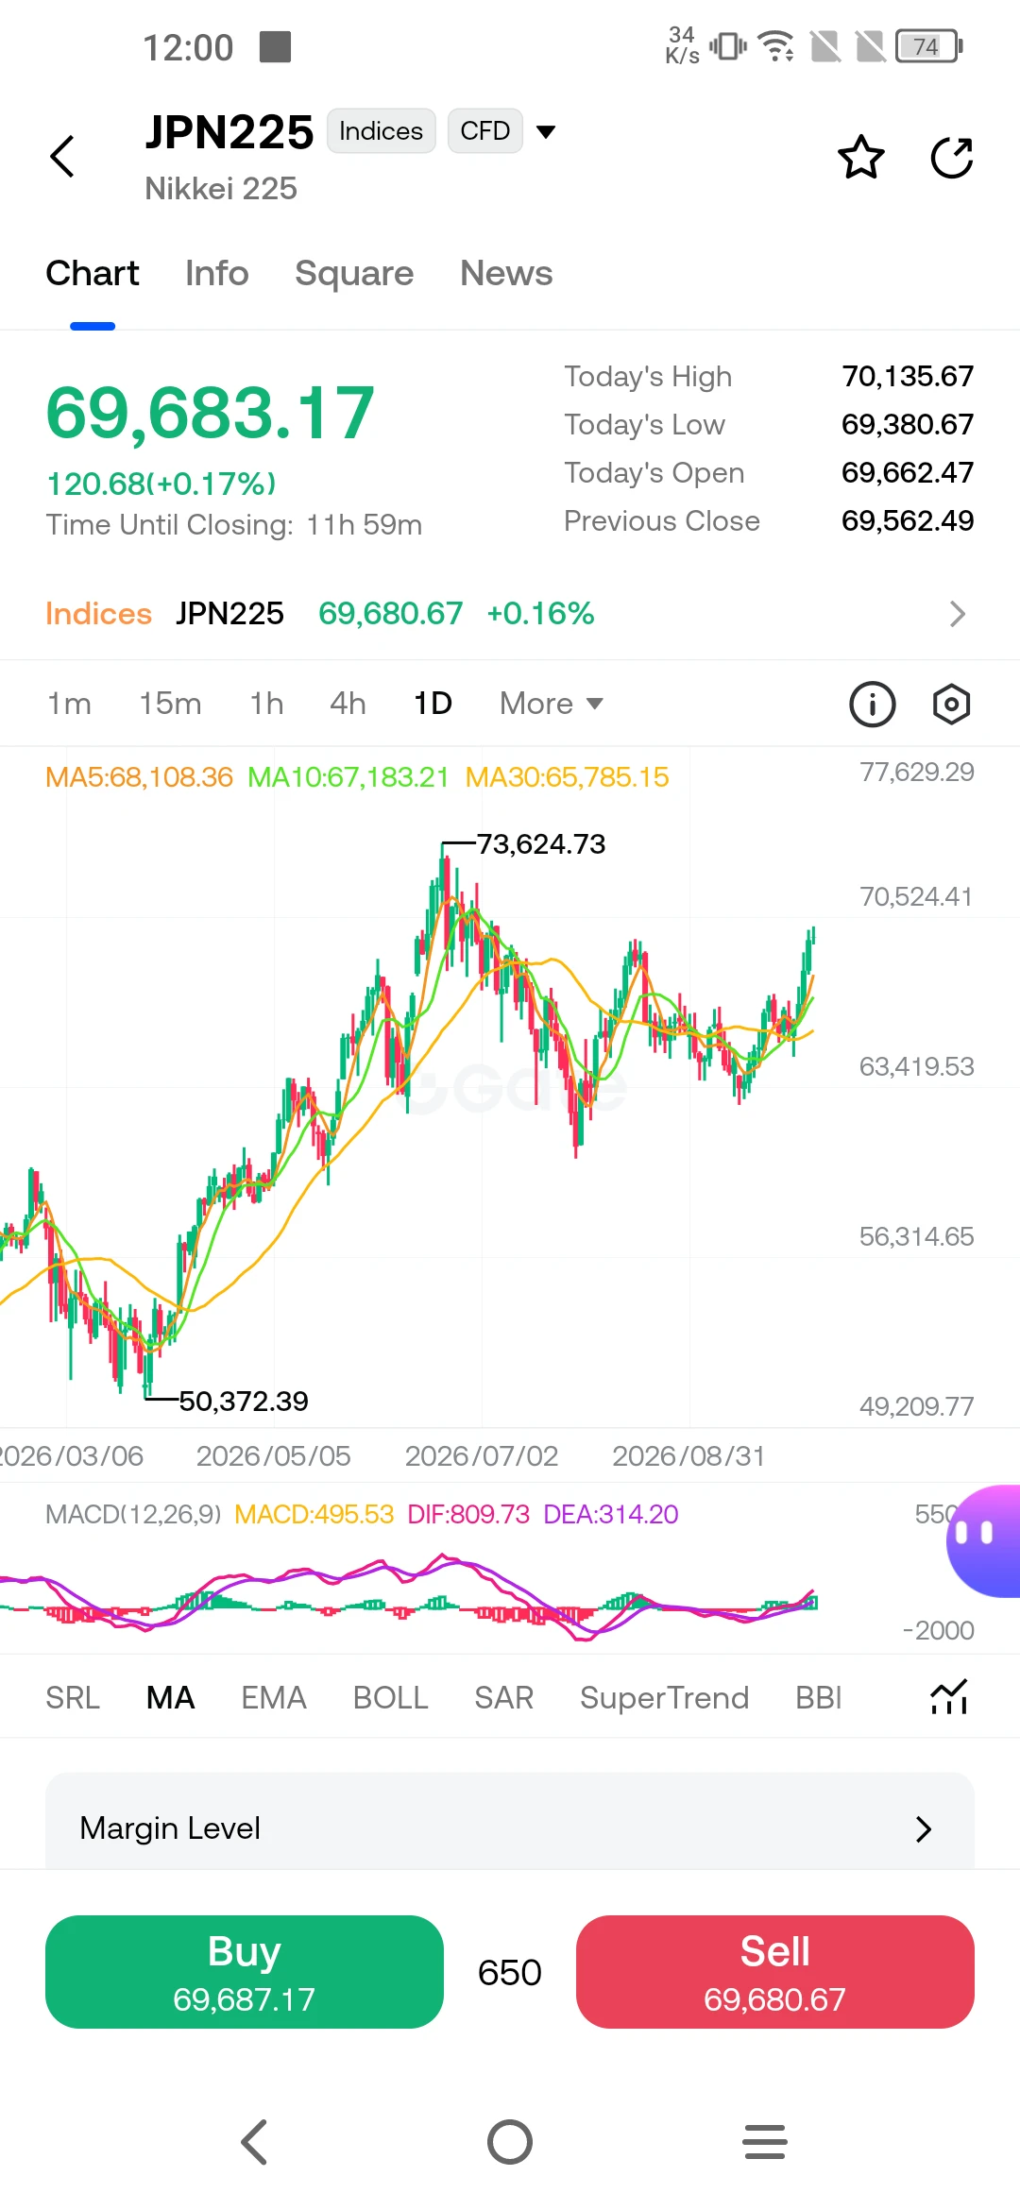Switch to the Info tab
The image size is (1020, 2210).
[x=217, y=274]
